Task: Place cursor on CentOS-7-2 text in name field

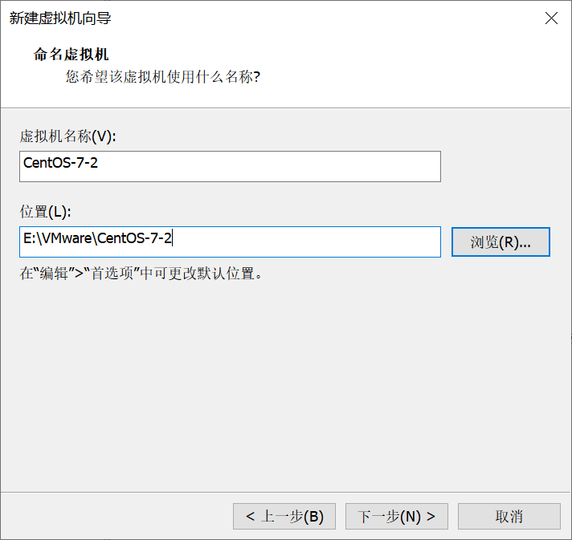Action: [60, 166]
